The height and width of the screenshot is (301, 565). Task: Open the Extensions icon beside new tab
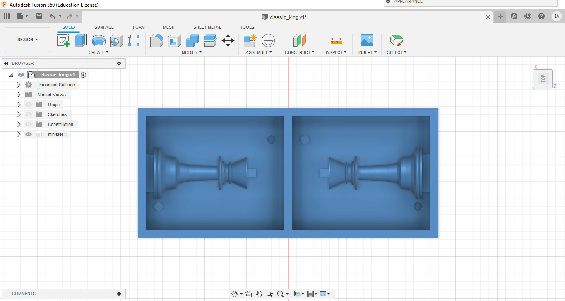click(514, 16)
